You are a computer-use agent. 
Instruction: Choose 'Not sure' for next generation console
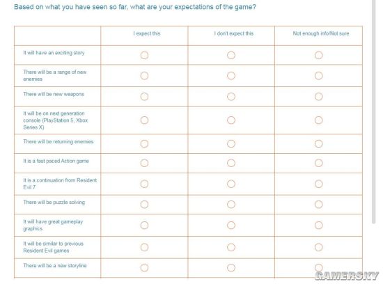318,120
